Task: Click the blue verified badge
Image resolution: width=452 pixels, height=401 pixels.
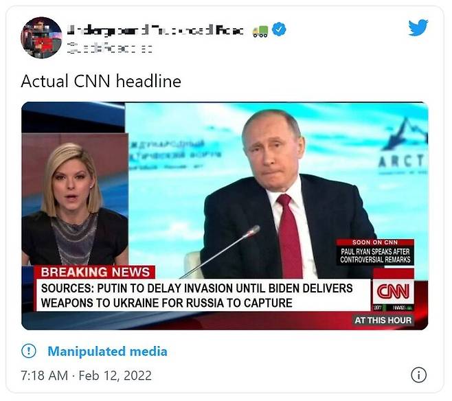Action: tap(279, 30)
